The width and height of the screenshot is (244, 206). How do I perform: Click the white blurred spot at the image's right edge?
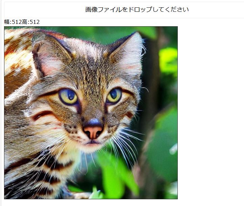tap(173, 149)
